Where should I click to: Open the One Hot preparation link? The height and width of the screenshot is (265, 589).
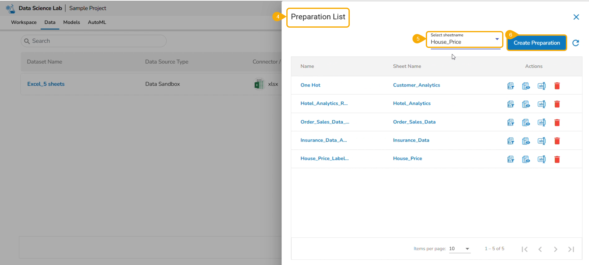(x=310, y=85)
